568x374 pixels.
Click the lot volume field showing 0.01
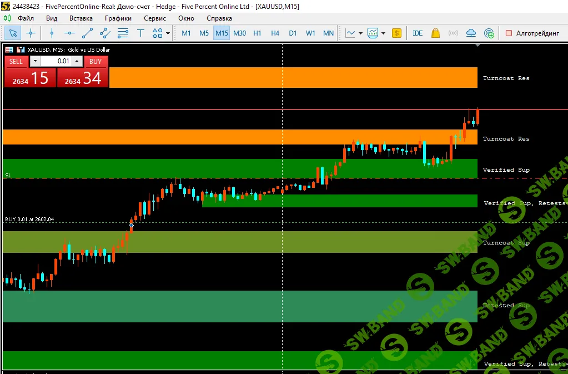coord(56,61)
